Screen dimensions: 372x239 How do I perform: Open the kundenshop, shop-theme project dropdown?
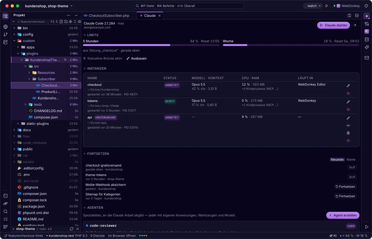click(x=49, y=6)
